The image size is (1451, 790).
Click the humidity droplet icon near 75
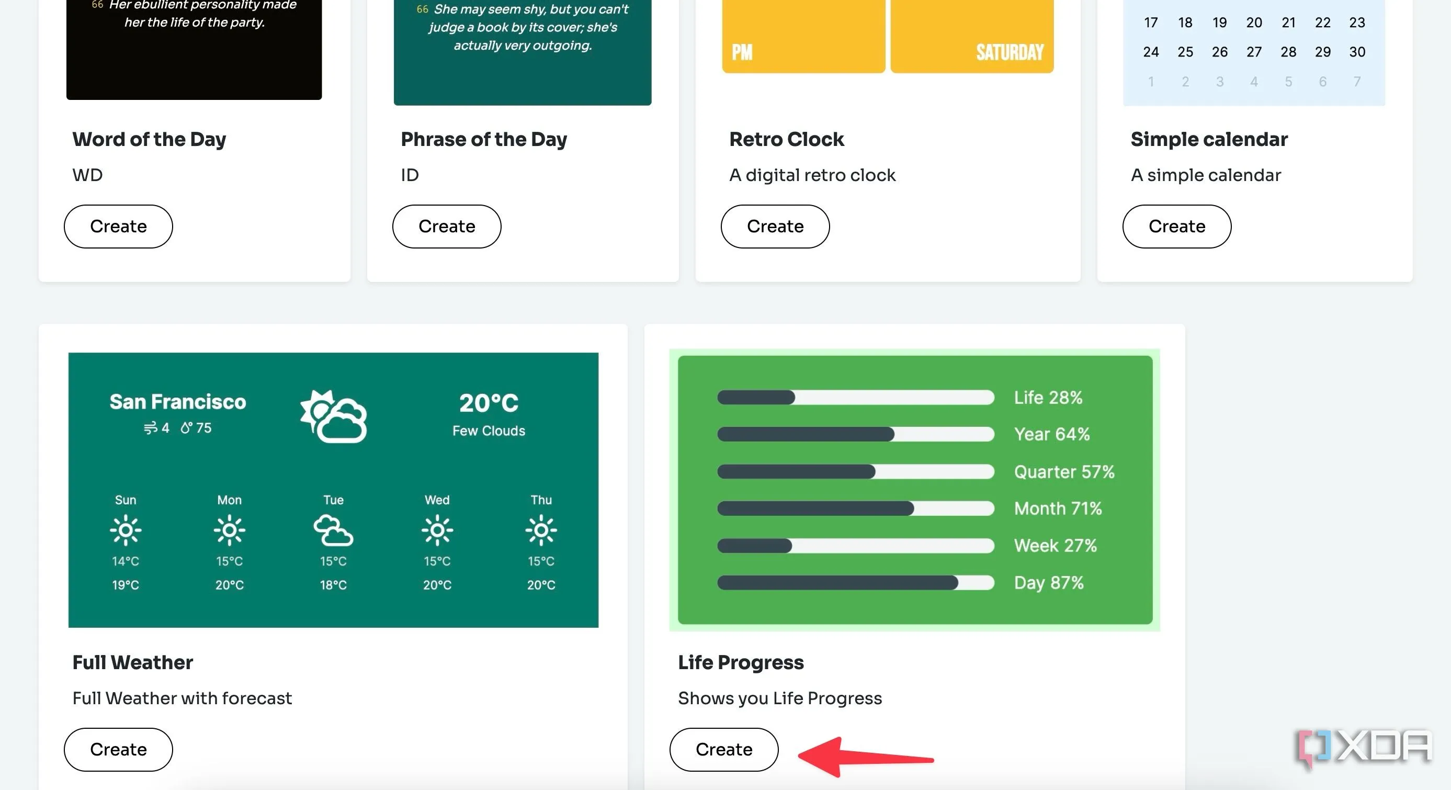[186, 428]
